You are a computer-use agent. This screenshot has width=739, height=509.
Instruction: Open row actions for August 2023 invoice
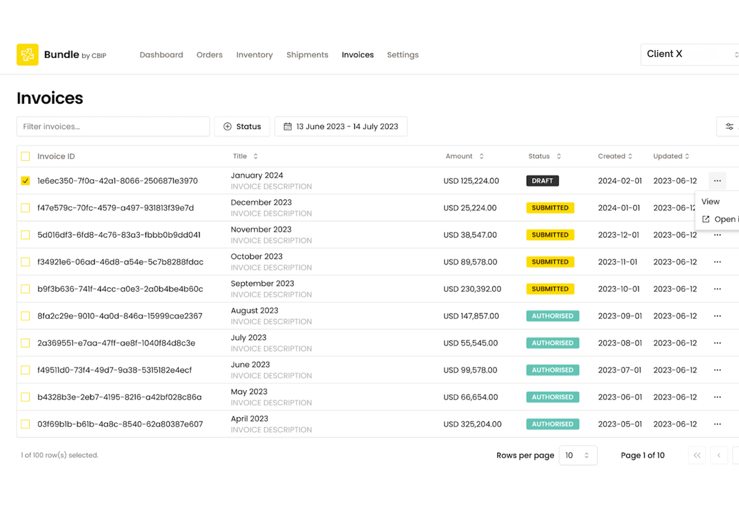pyautogui.click(x=717, y=316)
